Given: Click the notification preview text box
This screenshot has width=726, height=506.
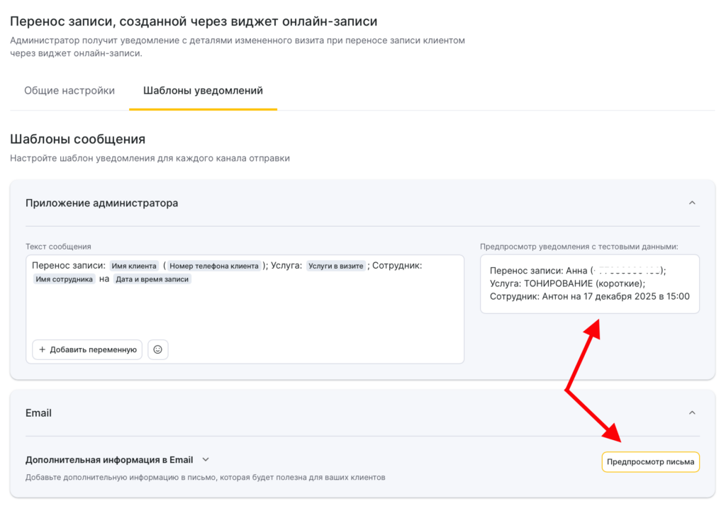Looking at the screenshot, I should [x=589, y=283].
